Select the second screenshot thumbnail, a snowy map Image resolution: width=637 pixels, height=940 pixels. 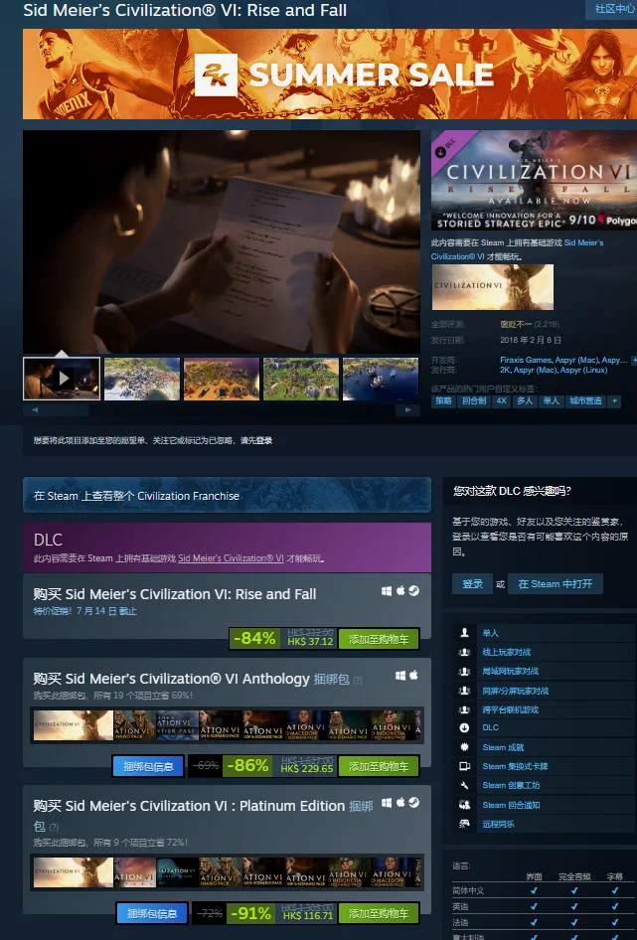click(x=142, y=379)
